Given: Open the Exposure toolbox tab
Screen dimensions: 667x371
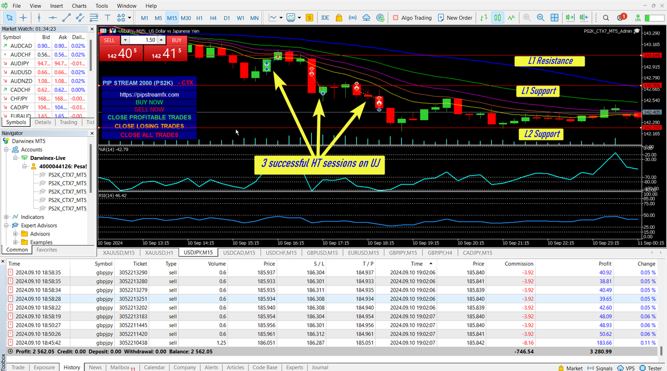Looking at the screenshot, I should point(44,367).
